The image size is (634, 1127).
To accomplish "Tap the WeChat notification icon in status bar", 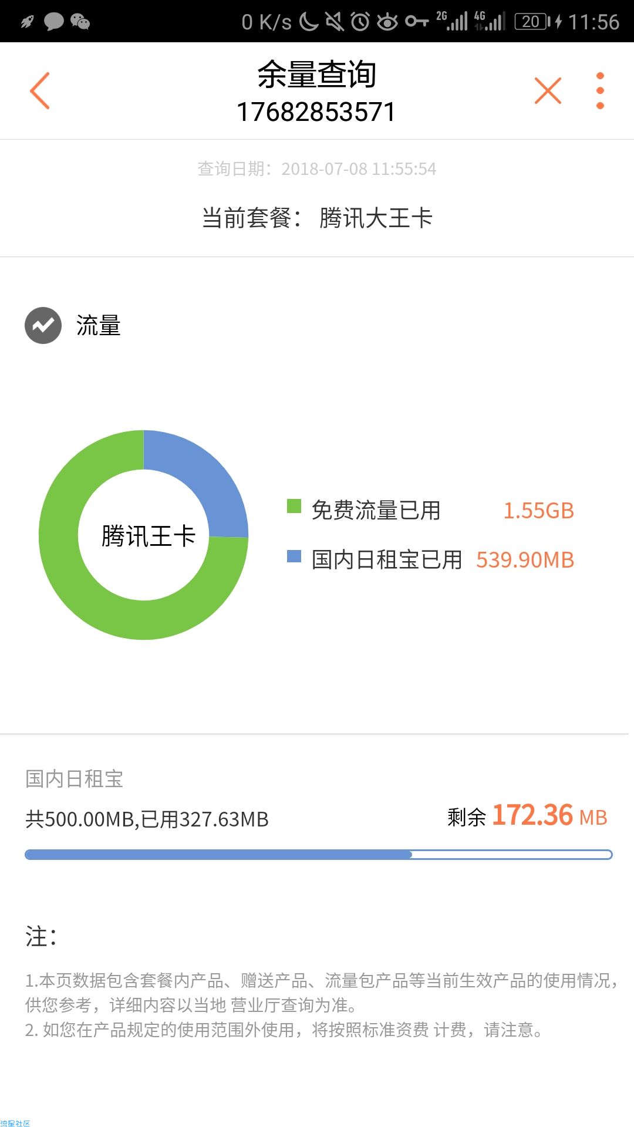I will click(80, 22).
